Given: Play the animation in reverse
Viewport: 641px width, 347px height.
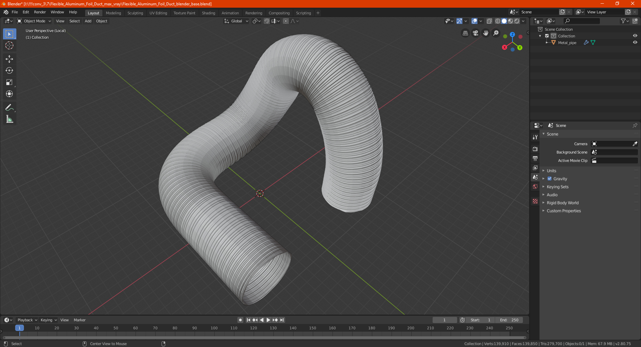Looking at the screenshot, I should pyautogui.click(x=262, y=320).
